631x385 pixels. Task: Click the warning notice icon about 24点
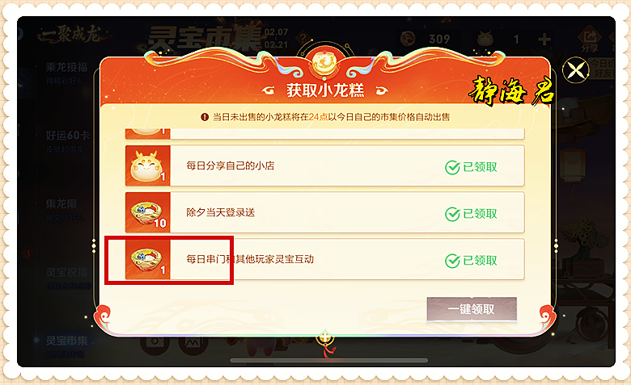coord(205,117)
